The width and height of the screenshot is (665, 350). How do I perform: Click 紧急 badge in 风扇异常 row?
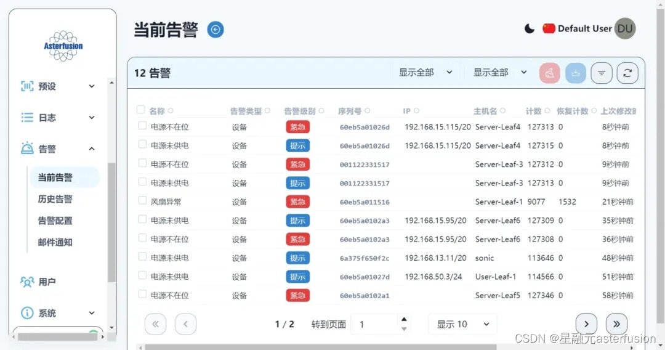coord(298,202)
